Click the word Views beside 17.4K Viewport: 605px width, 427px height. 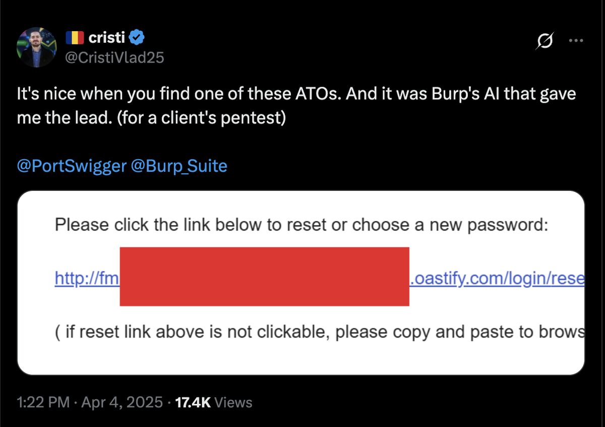[x=233, y=402]
